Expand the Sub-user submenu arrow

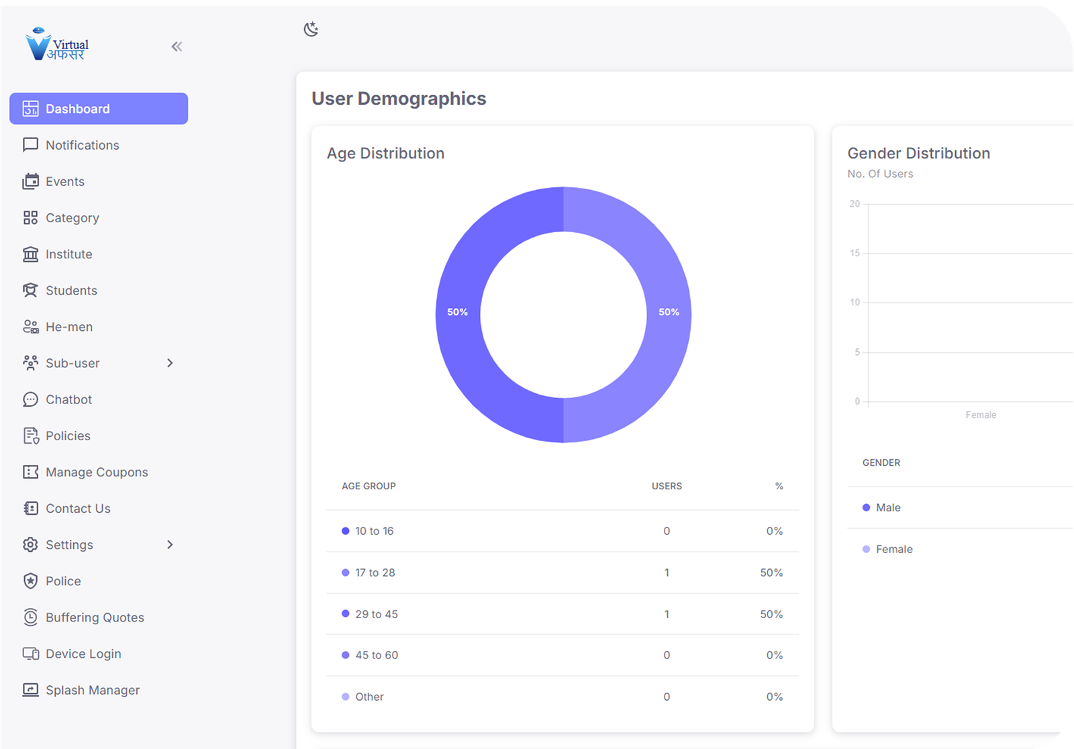pyautogui.click(x=170, y=363)
